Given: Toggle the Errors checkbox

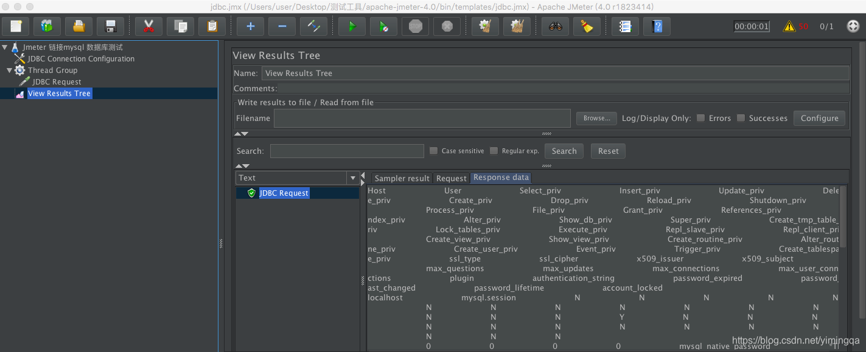Looking at the screenshot, I should [x=701, y=118].
